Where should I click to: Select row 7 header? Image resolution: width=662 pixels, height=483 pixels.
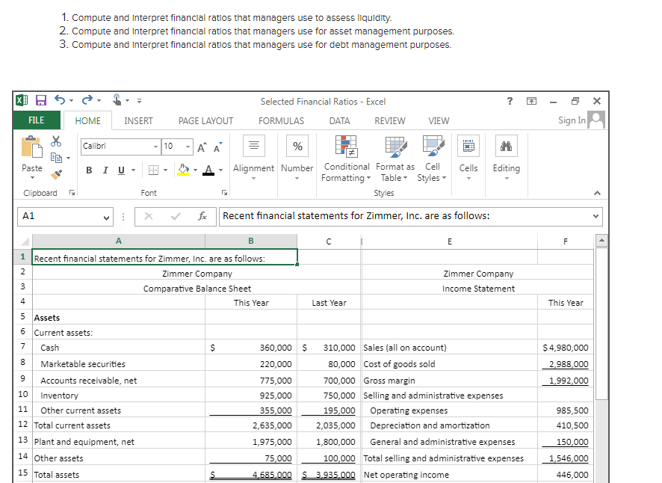tap(23, 347)
